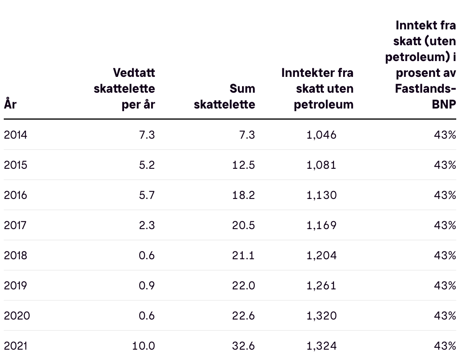This screenshot has width=460, height=364.
Task: Click the 43% cell in the 2014 row
Action: [445, 135]
